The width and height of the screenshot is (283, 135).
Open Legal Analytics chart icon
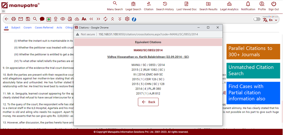[229, 6]
